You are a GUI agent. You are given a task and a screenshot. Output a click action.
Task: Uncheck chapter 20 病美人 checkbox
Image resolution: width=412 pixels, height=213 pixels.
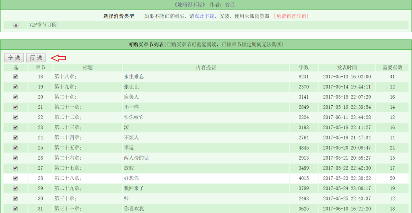[x=16, y=97]
